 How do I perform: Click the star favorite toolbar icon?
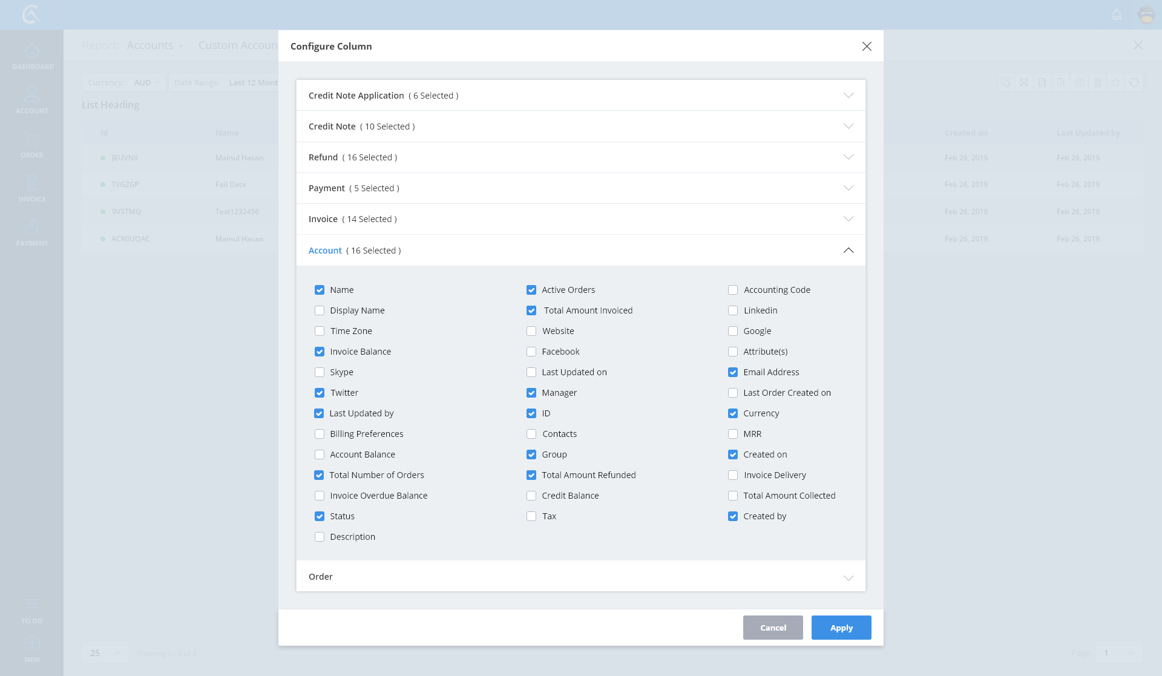tap(1116, 82)
